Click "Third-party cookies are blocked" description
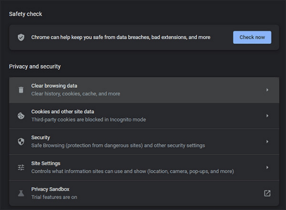The width and height of the screenshot is (286, 210). click(x=88, y=119)
